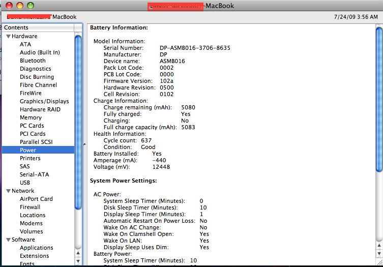The width and height of the screenshot is (383, 267).
Task: Select PCI Cards entry
Action: pos(33,134)
